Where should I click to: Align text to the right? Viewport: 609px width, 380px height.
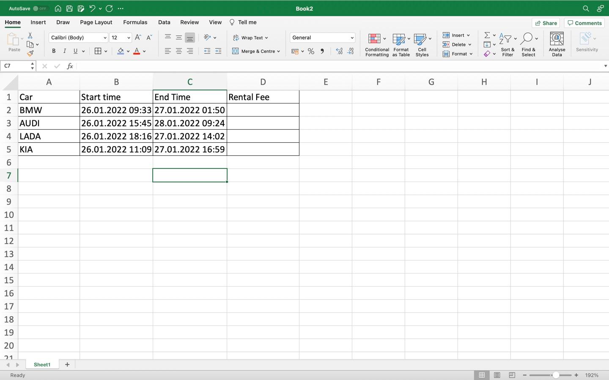190,51
